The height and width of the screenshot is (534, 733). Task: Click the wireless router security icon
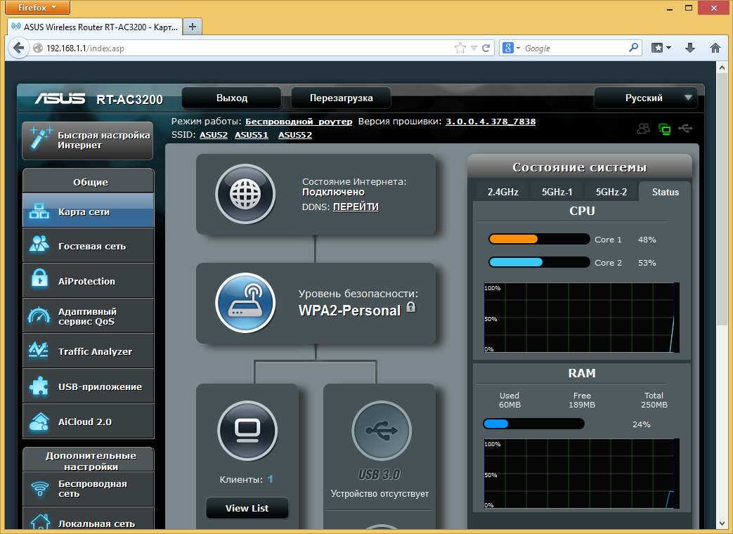[245, 303]
